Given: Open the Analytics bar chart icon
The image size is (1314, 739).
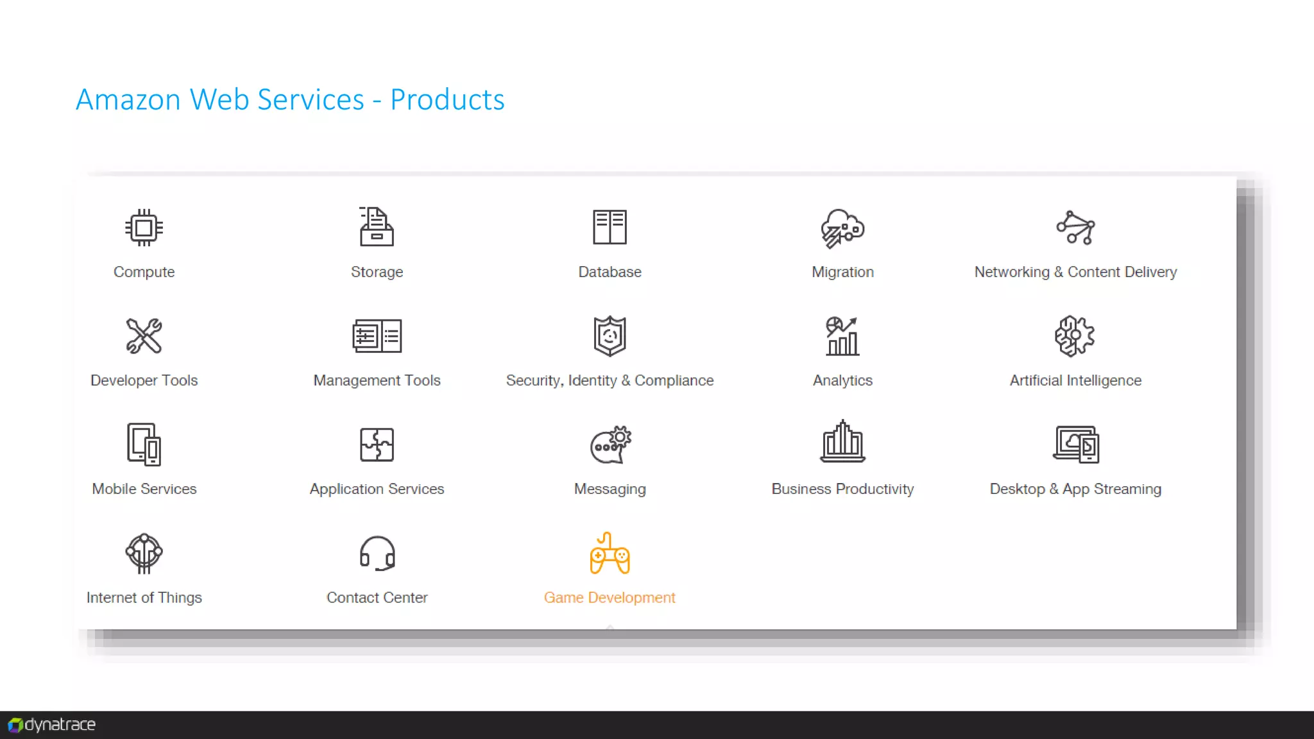Looking at the screenshot, I should click(x=842, y=336).
